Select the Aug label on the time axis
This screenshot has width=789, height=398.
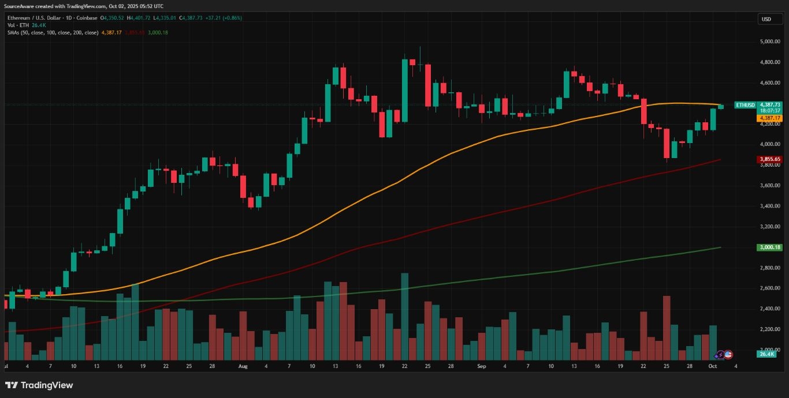coord(243,366)
